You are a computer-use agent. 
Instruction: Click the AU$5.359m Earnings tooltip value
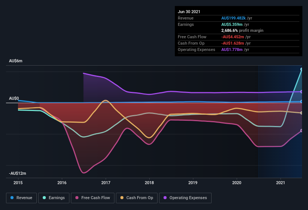click(x=232, y=24)
